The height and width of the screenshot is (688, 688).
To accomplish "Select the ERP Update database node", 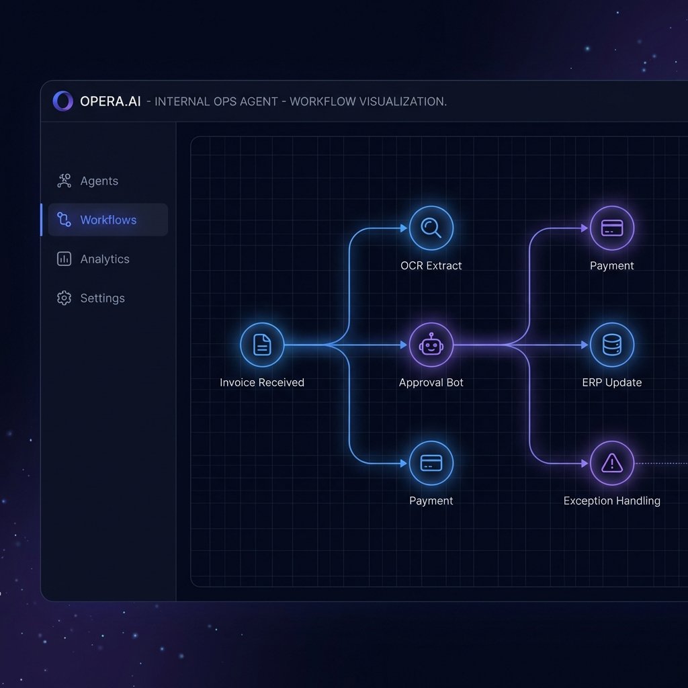I will [x=611, y=345].
